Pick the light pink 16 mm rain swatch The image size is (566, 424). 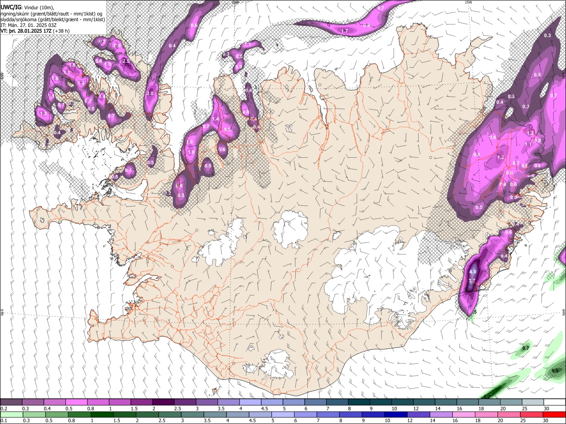463,415
